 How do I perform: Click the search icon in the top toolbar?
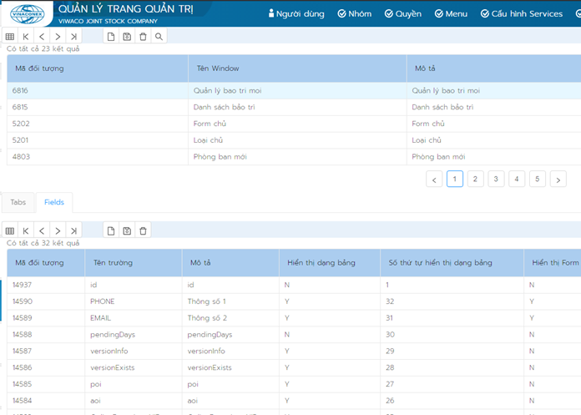click(159, 37)
